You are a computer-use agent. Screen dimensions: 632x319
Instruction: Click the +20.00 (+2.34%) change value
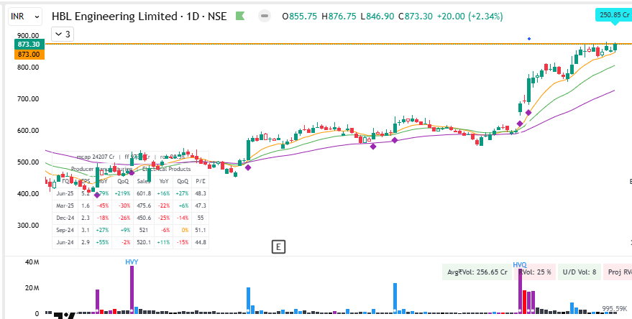point(470,17)
